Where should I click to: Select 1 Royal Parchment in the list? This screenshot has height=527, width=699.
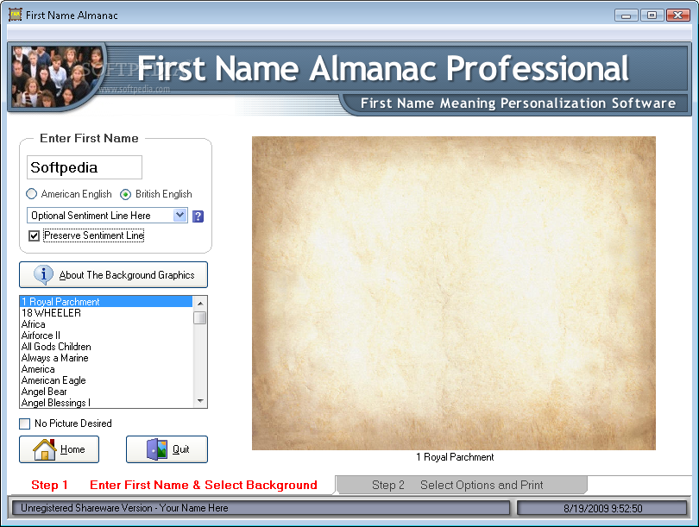tap(106, 302)
